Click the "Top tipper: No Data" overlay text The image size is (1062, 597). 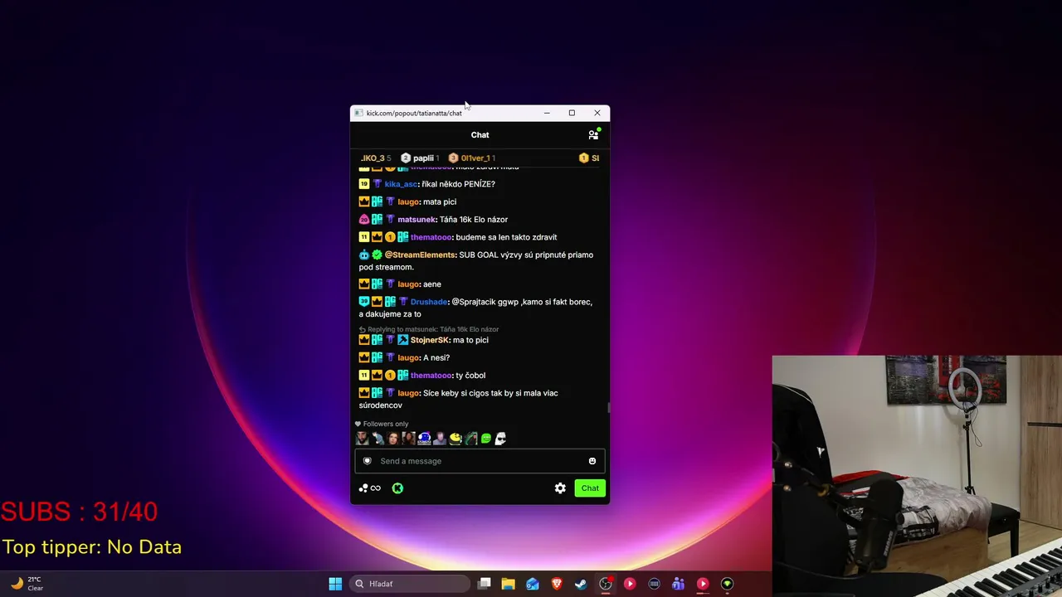pos(92,547)
